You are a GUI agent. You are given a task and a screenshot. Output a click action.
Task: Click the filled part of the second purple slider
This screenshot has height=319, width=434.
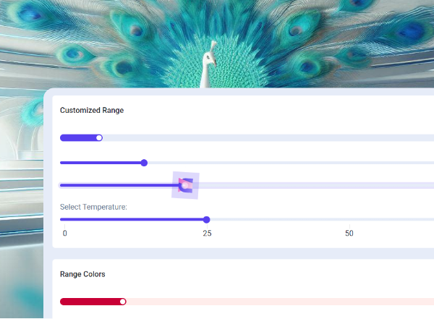point(101,163)
